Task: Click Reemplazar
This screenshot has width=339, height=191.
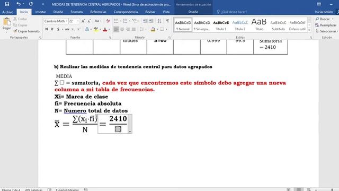Action: pyautogui.click(x=326, y=25)
